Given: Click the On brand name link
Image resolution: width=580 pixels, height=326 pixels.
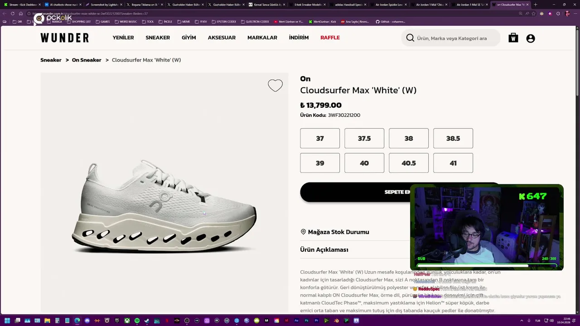Looking at the screenshot, I should pyautogui.click(x=305, y=79).
